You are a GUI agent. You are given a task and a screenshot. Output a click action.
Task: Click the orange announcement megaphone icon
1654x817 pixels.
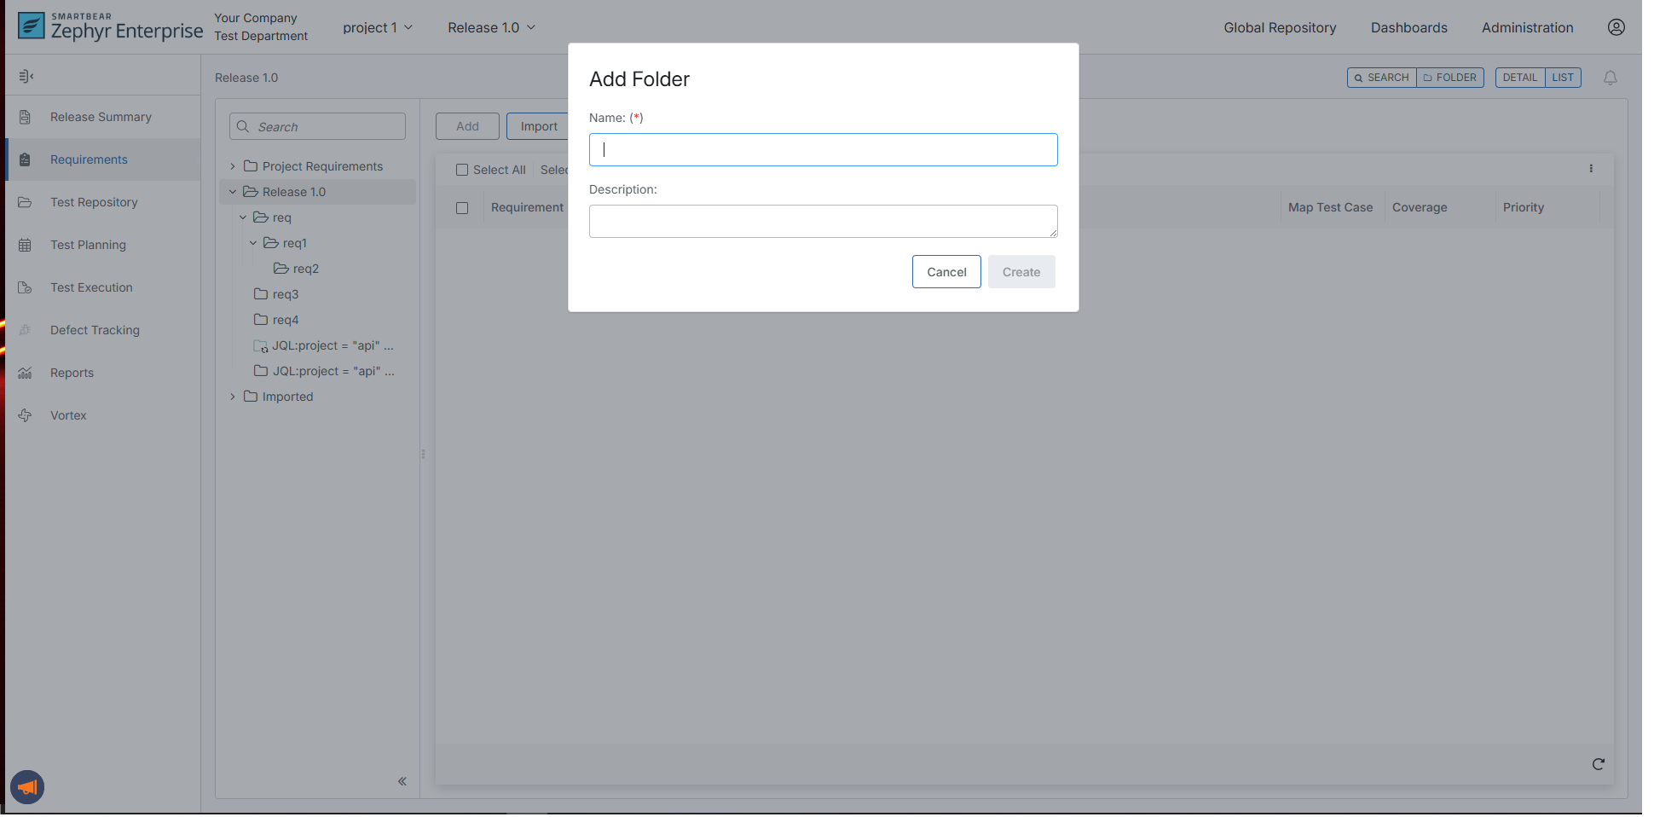click(x=27, y=786)
